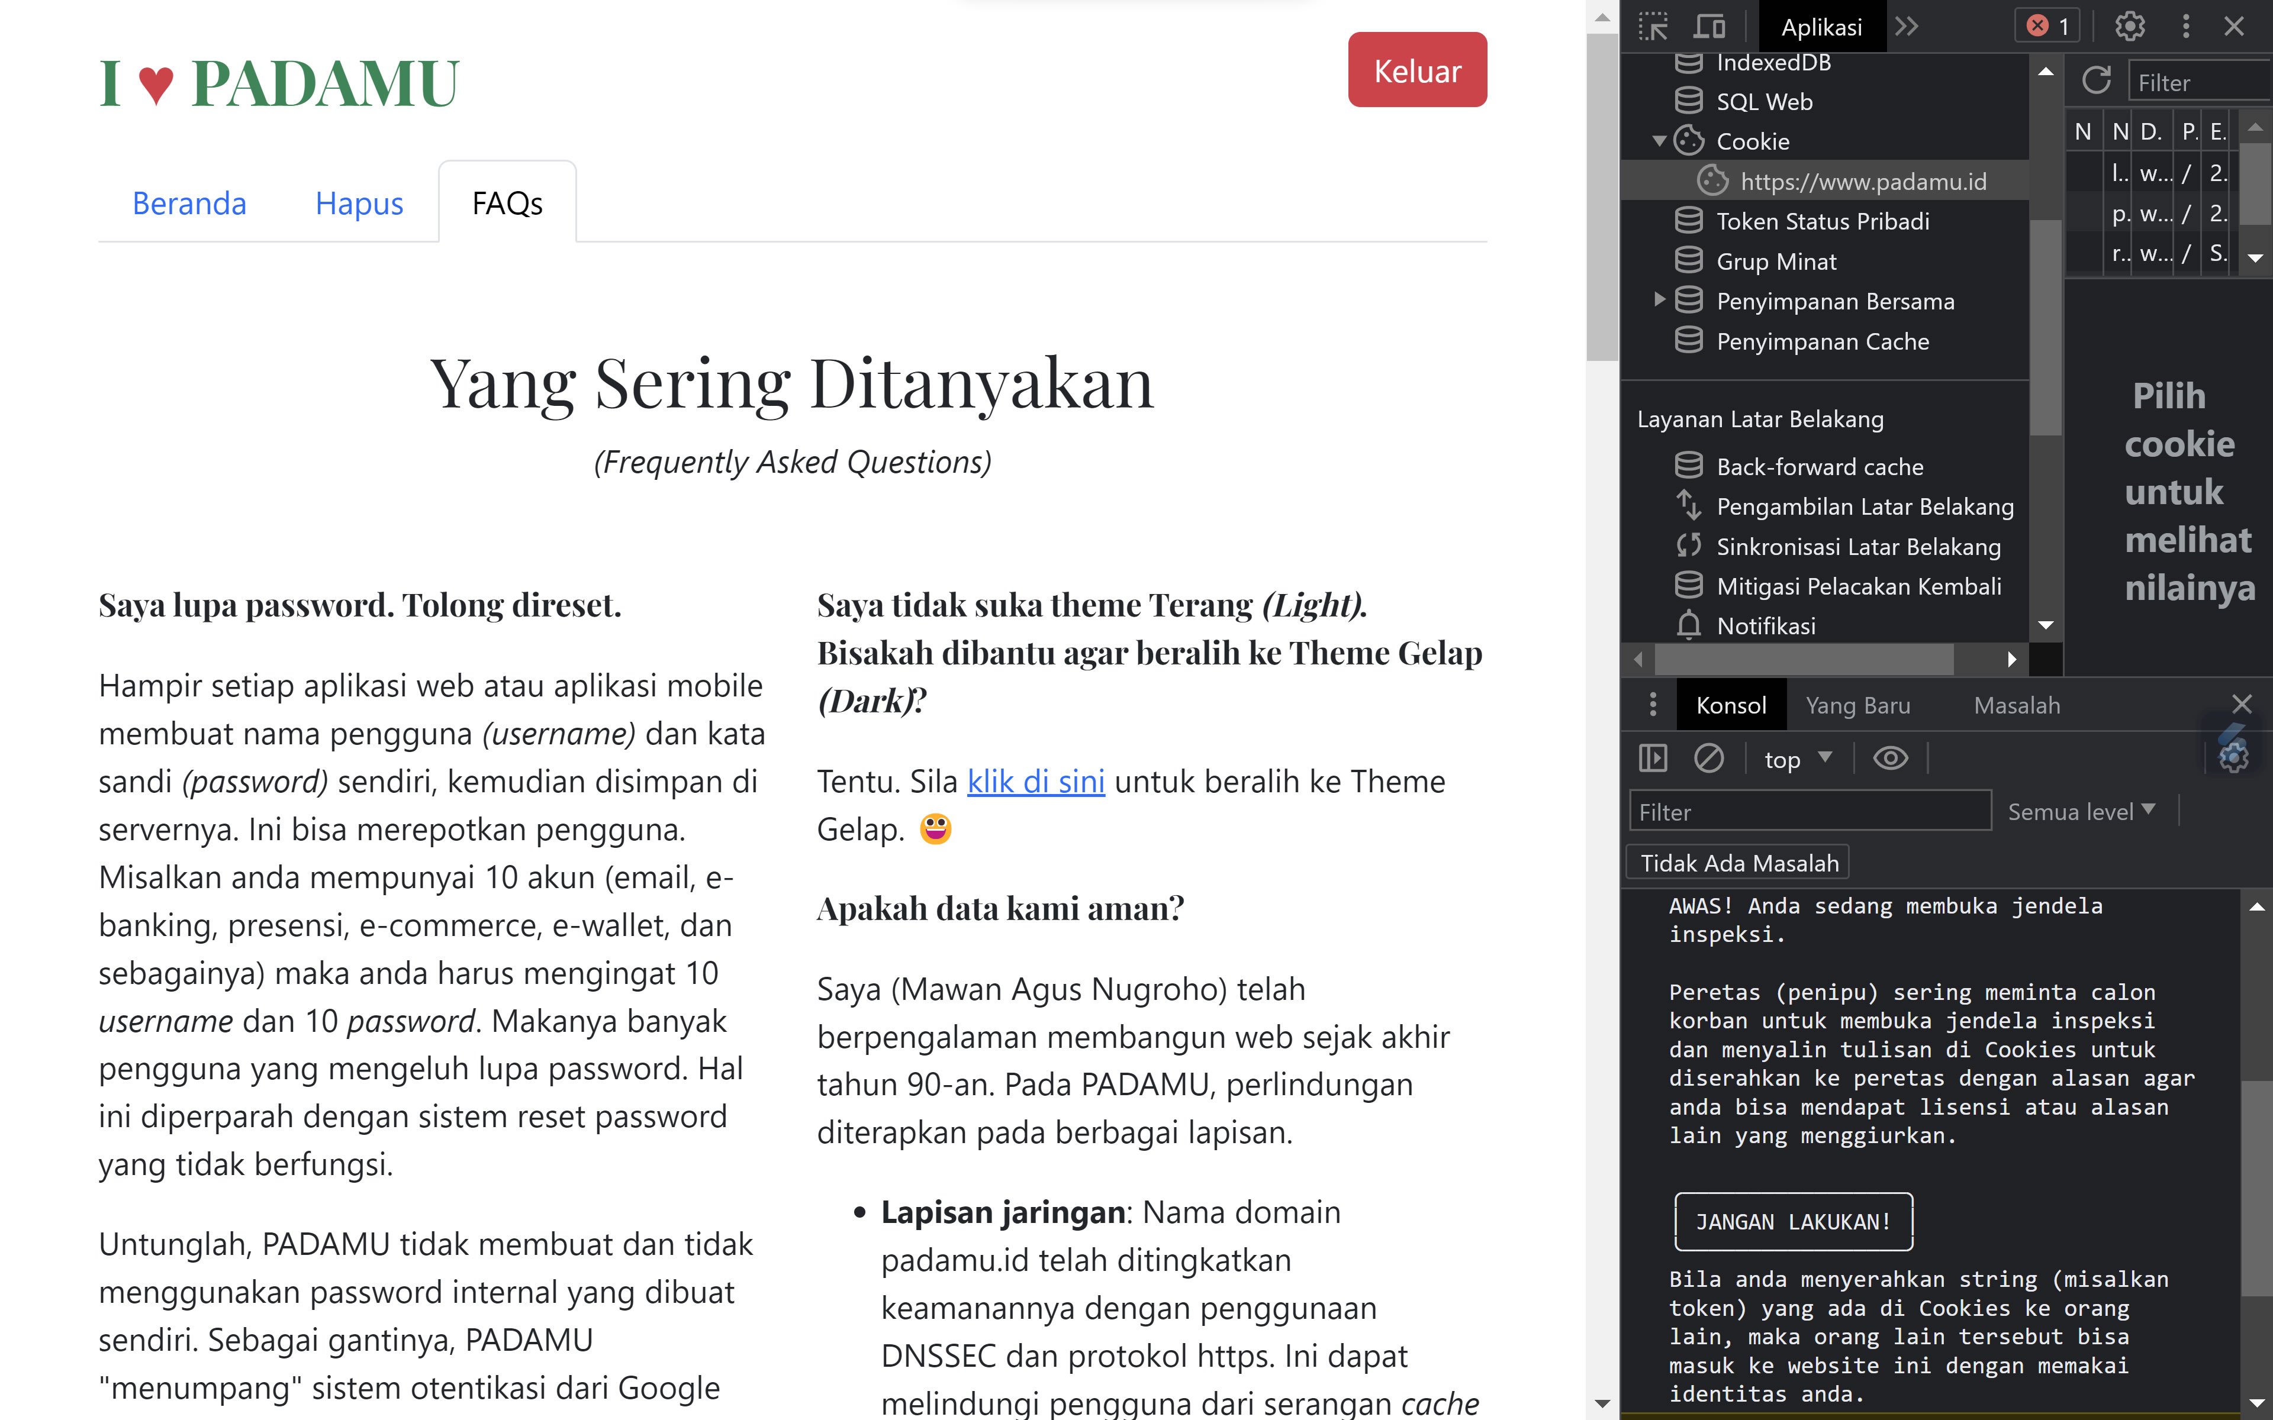This screenshot has width=2273, height=1420.
Task: Click the page vertical scrollbar thumb
Action: [x=1601, y=197]
